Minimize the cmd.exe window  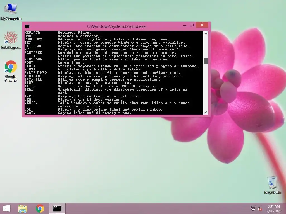[185, 25]
